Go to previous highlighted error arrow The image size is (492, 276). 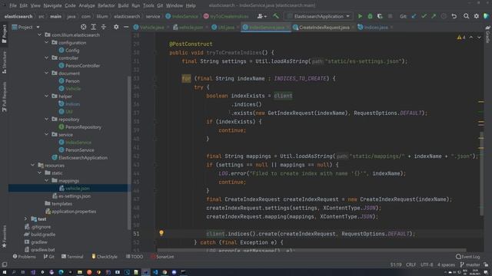[x=471, y=38]
